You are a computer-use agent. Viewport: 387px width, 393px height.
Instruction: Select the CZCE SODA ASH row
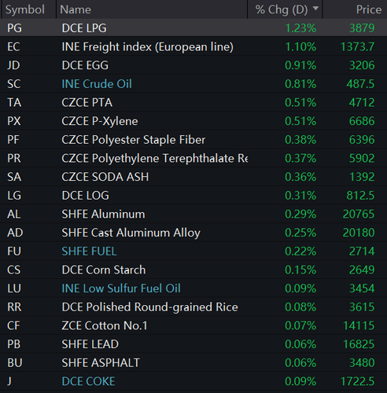click(x=193, y=177)
